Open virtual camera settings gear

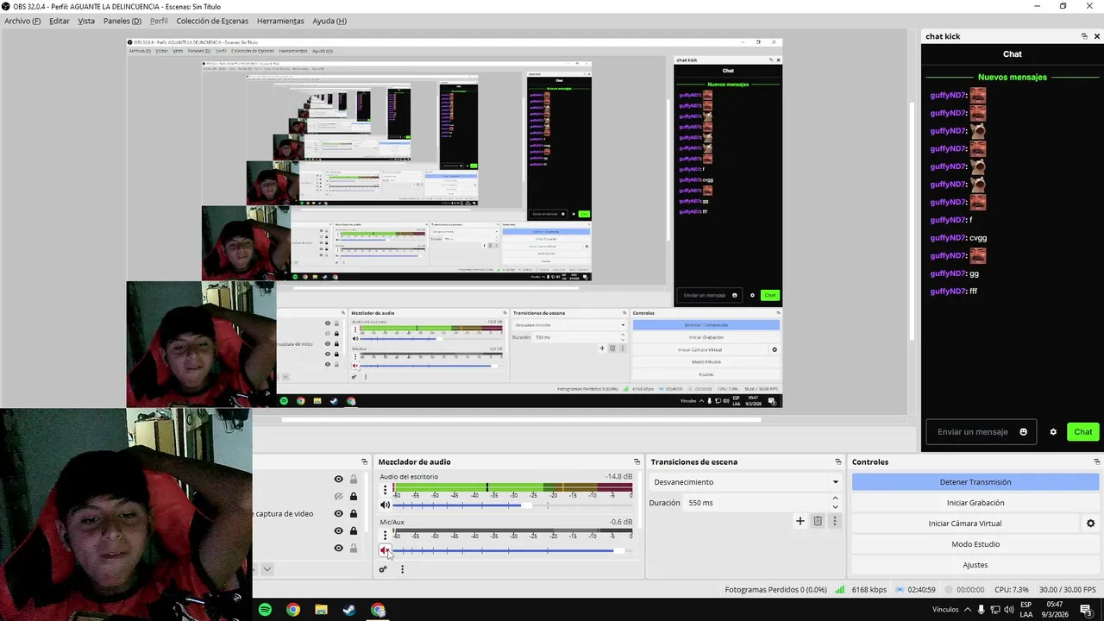[x=1090, y=524]
